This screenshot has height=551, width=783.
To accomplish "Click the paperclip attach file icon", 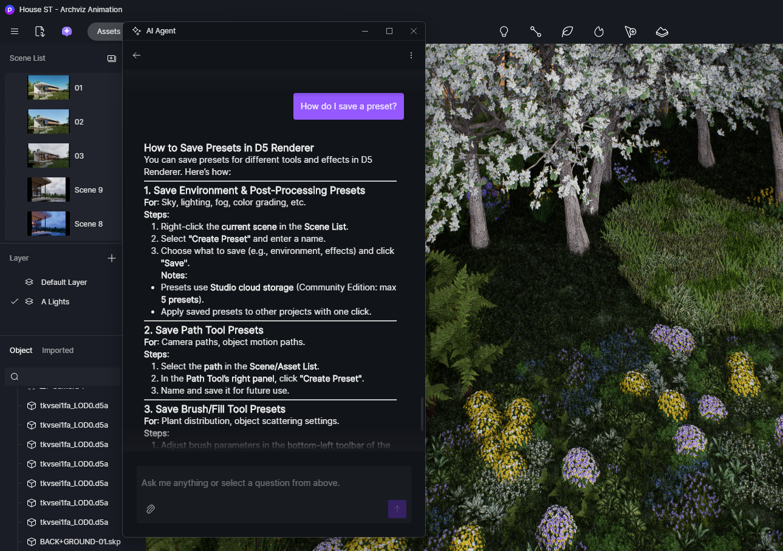I will (x=151, y=509).
